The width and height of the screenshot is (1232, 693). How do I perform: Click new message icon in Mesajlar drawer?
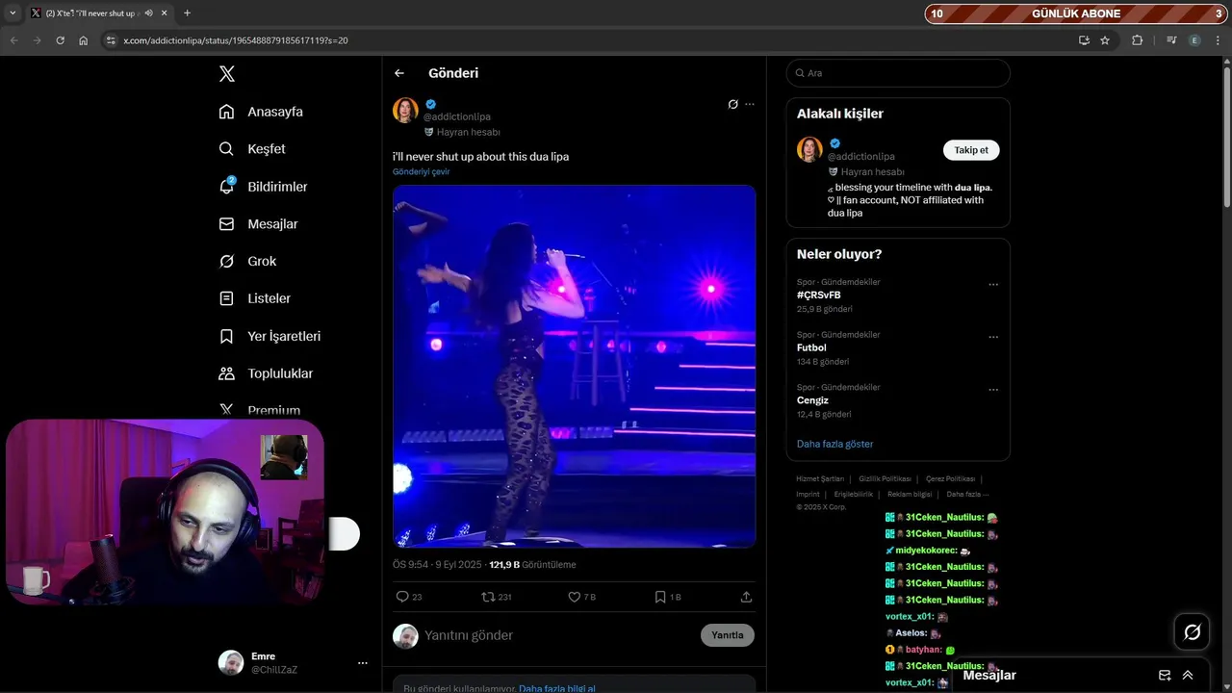pyautogui.click(x=1165, y=676)
